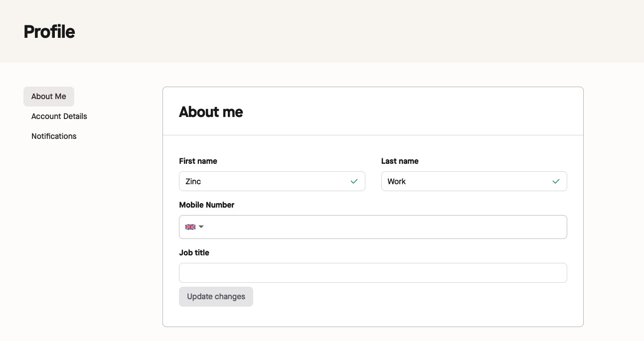Open the UK flag country code dropdown
This screenshot has height=341, width=644.
[194, 227]
